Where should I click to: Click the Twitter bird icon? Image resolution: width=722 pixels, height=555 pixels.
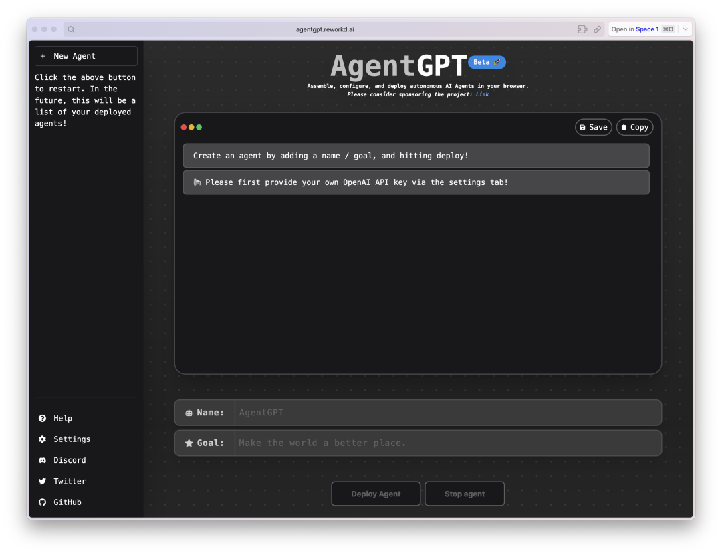[x=43, y=482]
